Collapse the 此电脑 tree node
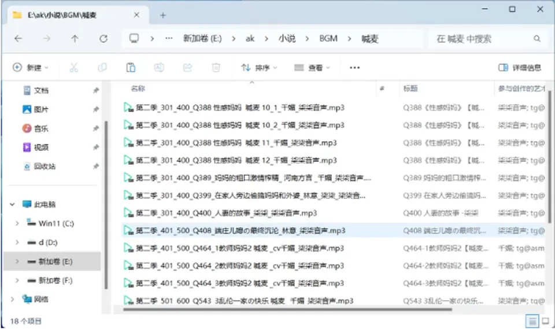 (12, 204)
